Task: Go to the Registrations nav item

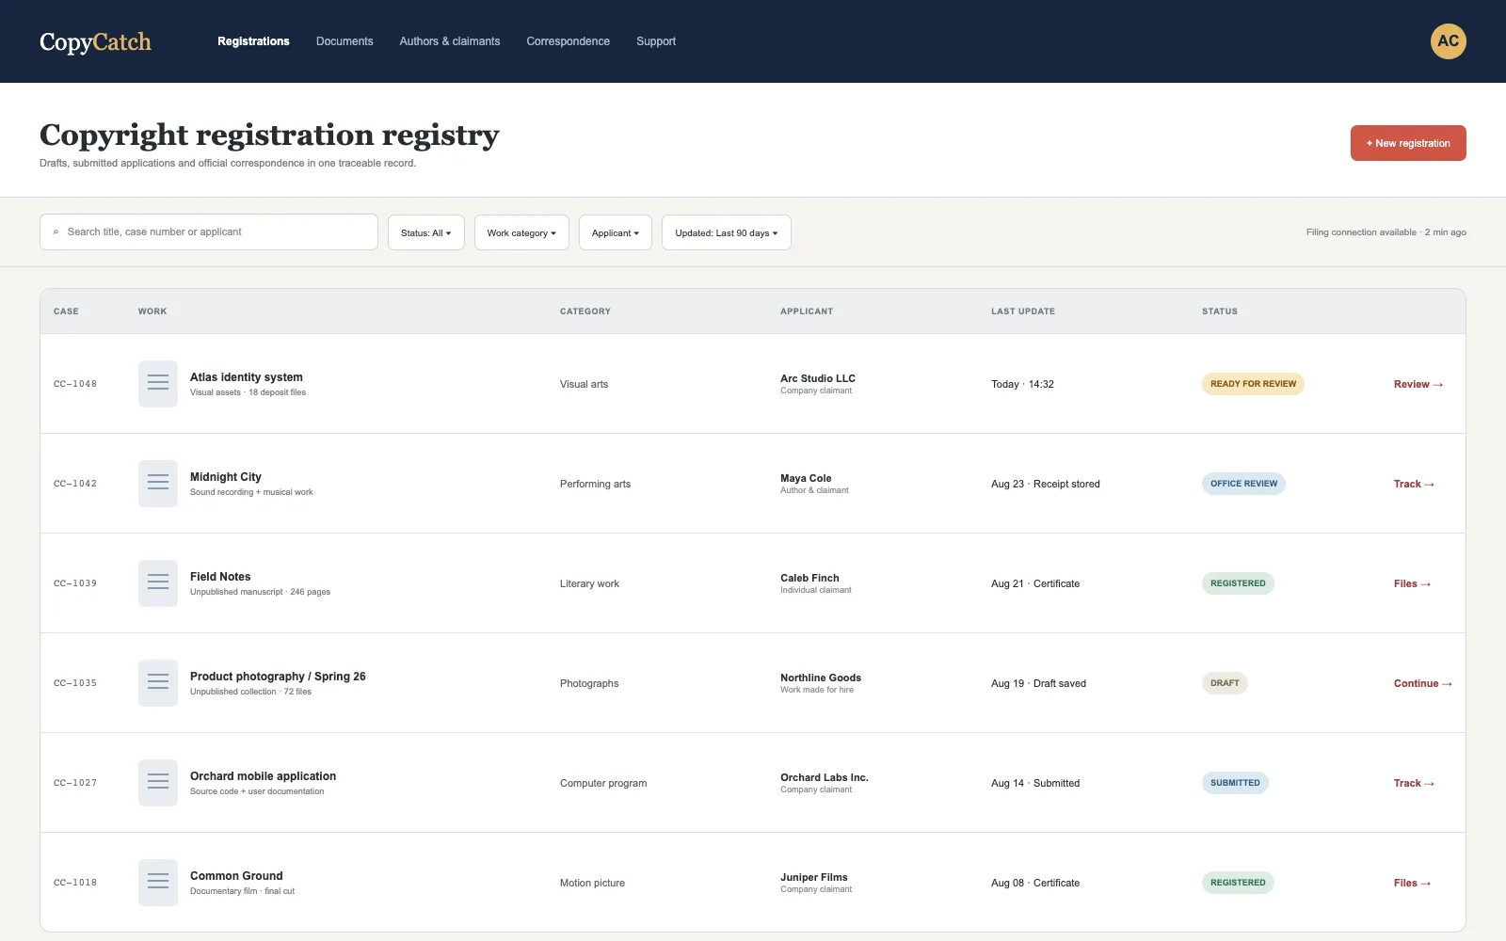Action: [x=253, y=41]
